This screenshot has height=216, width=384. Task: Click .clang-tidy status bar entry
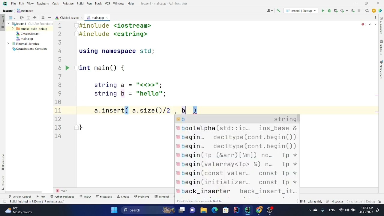tap(315, 202)
